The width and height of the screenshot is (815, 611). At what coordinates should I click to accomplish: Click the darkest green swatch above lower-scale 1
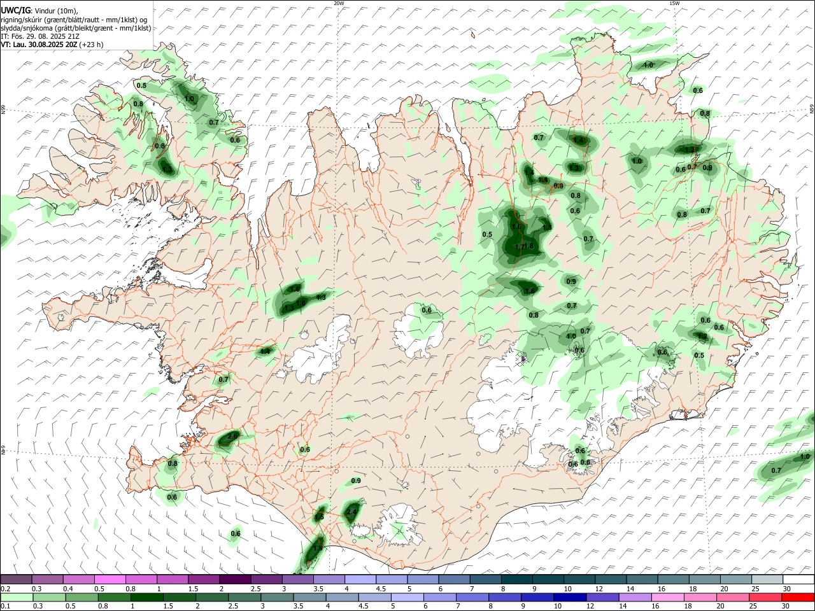[147, 598]
